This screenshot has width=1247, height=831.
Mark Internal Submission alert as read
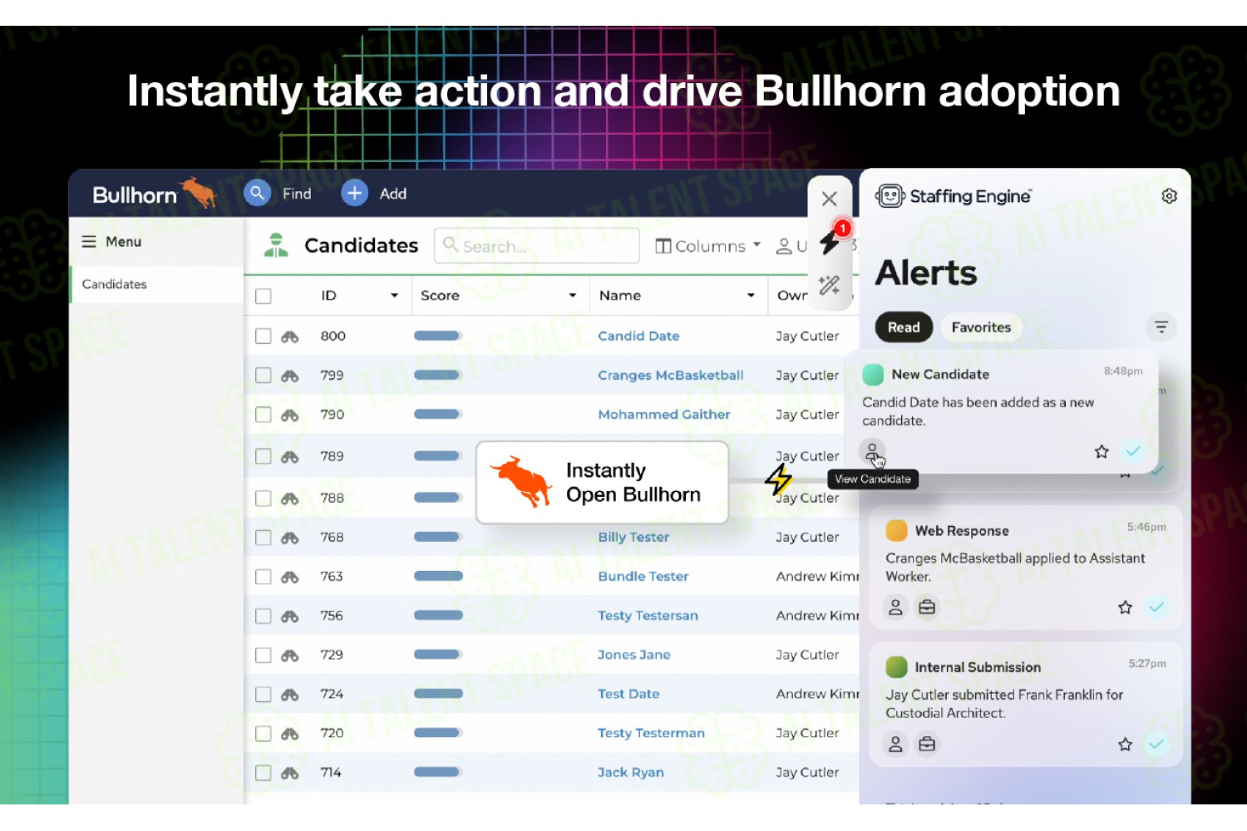(1156, 744)
